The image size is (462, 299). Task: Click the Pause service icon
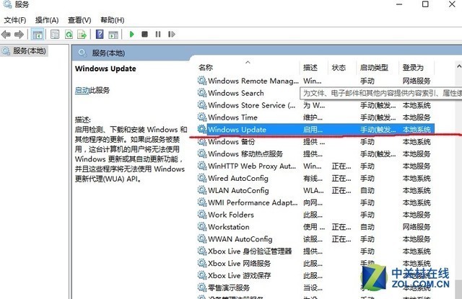pos(158,35)
